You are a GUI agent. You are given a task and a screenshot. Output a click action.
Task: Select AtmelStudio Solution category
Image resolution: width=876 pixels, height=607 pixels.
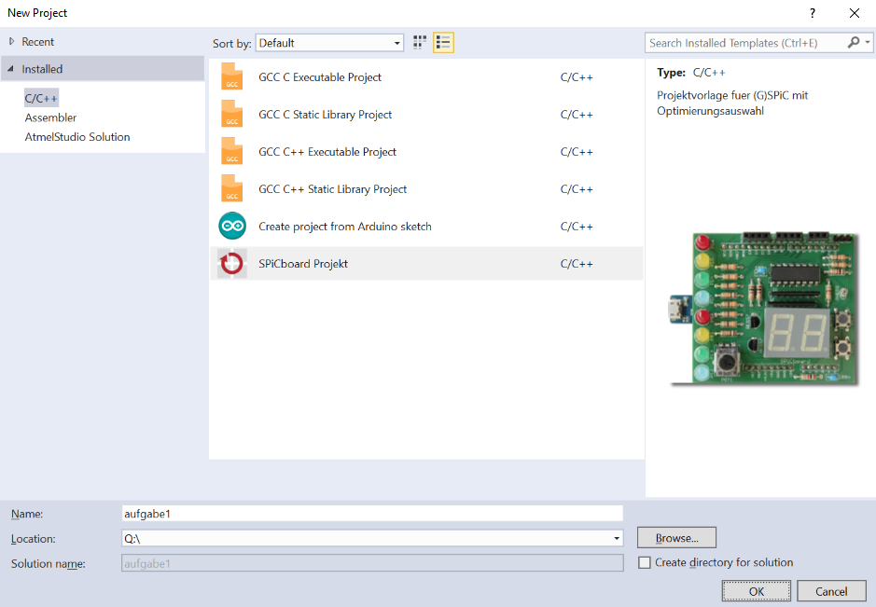(x=77, y=137)
